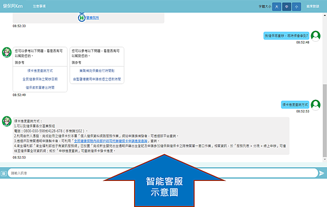Click the message input field
Viewport: 327px width, 207px height.
click(162, 173)
